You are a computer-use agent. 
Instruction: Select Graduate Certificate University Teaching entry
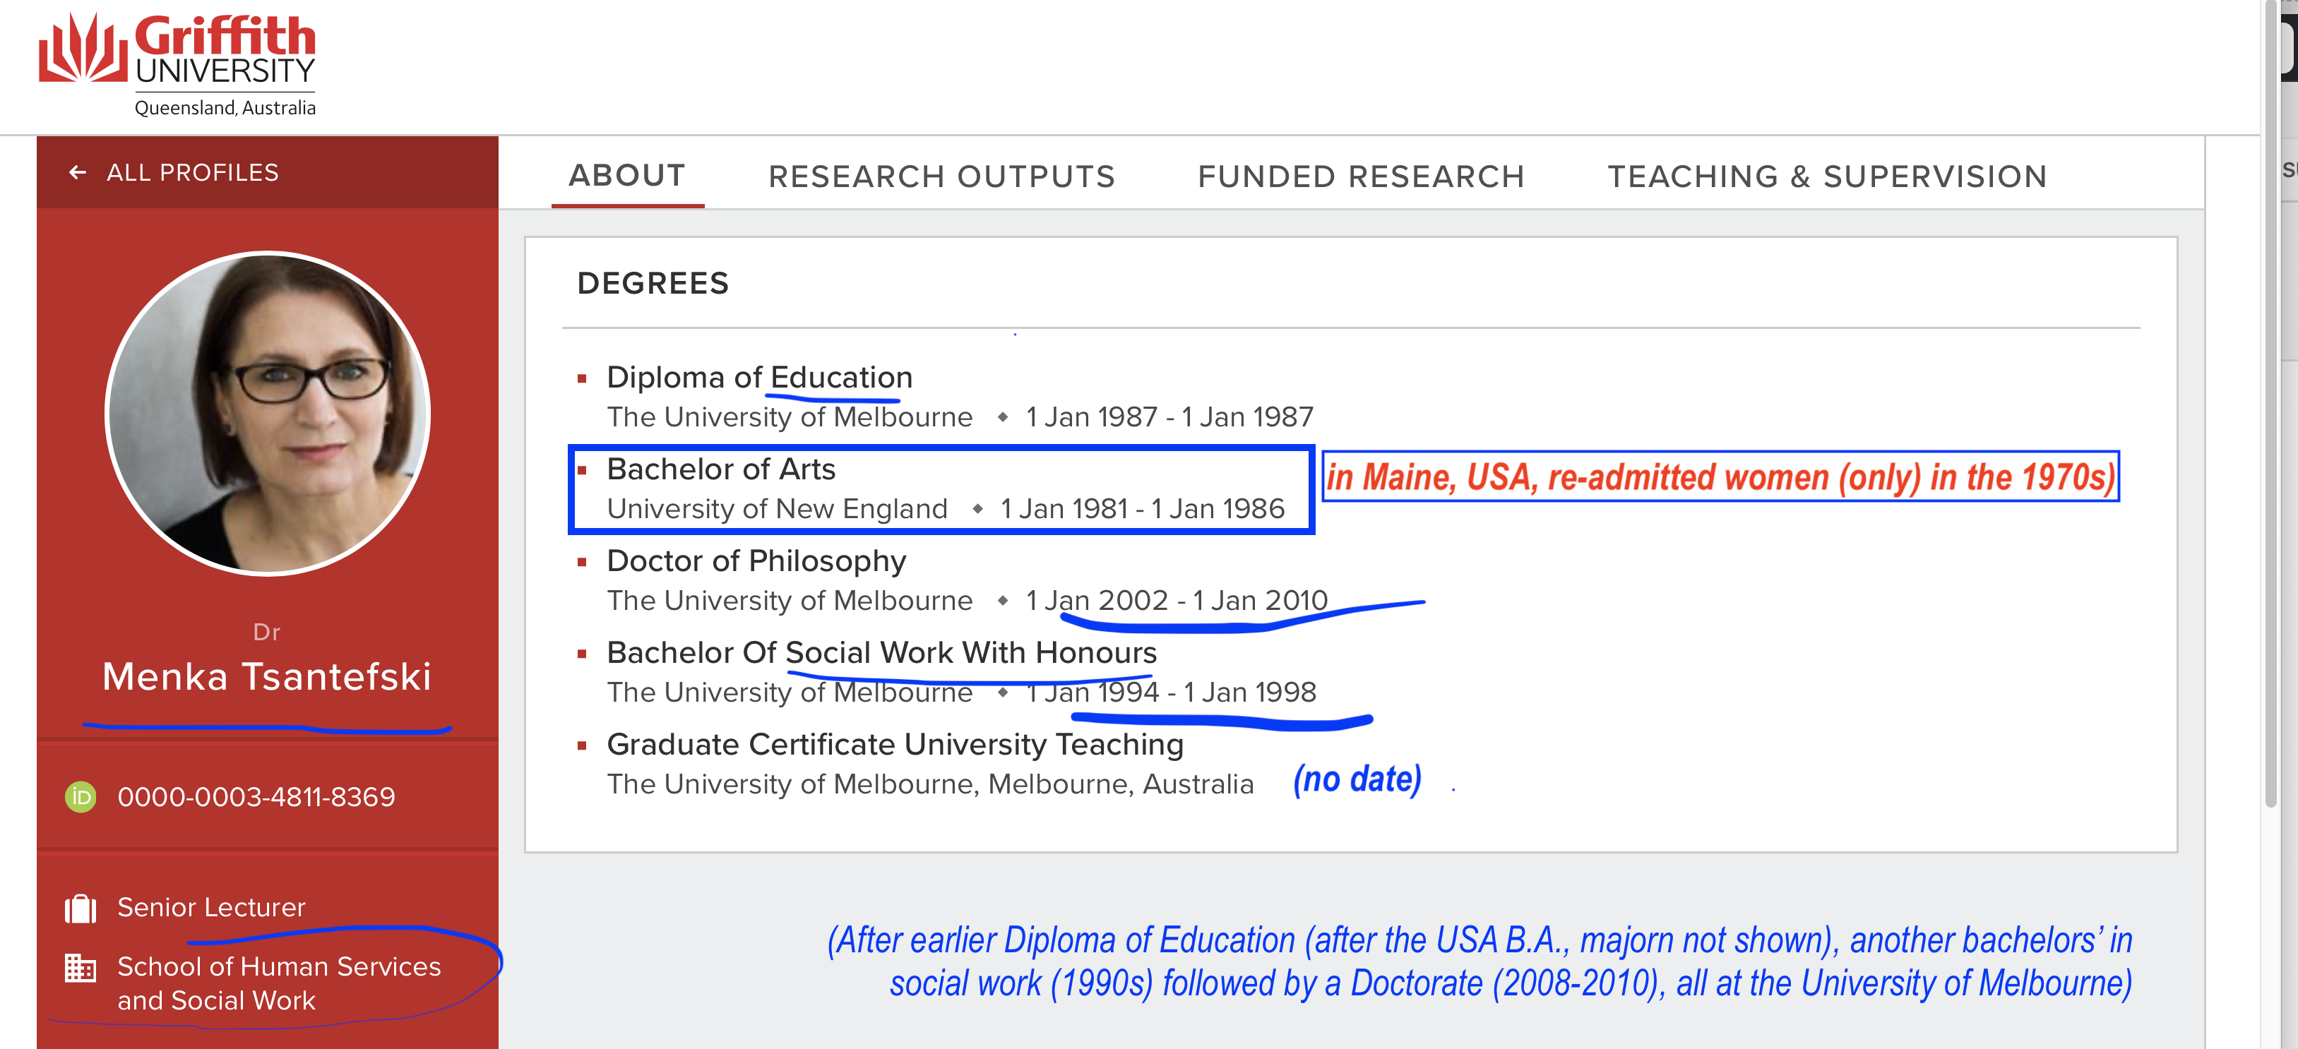895,745
